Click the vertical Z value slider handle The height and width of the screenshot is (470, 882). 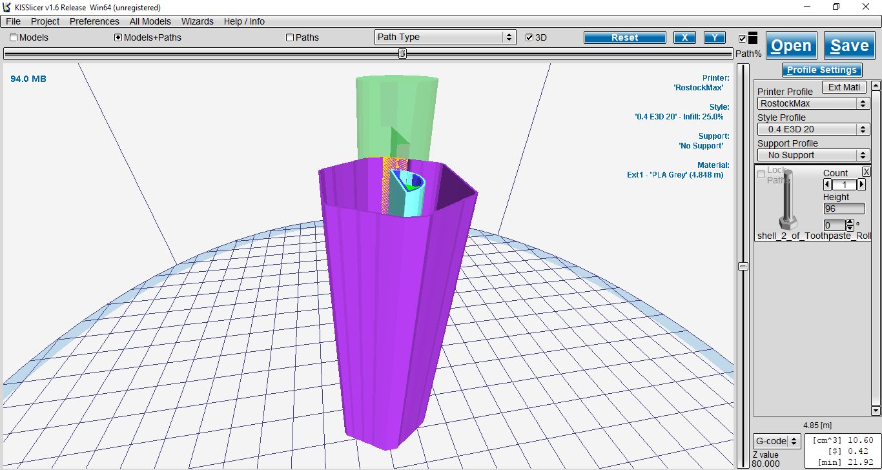click(743, 266)
